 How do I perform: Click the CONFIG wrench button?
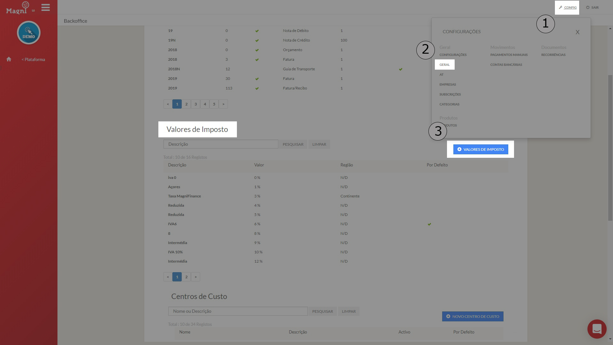coord(567,7)
